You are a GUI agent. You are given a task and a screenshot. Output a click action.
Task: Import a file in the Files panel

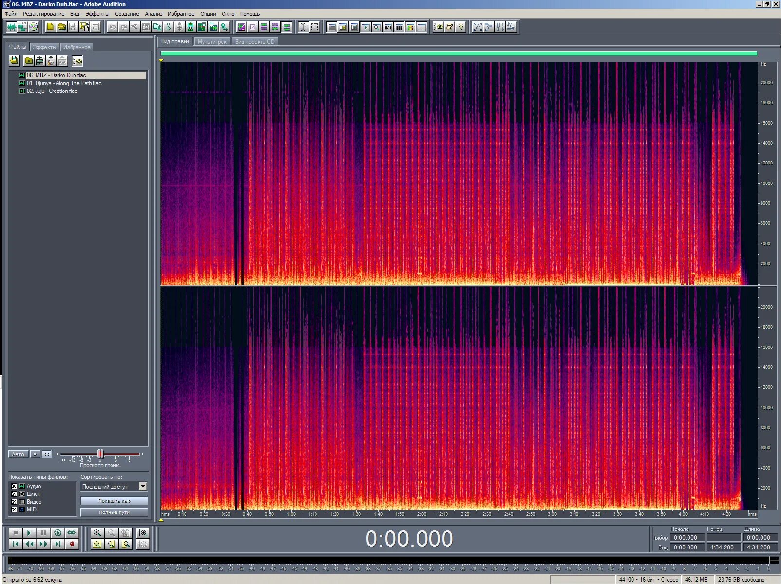pos(14,61)
